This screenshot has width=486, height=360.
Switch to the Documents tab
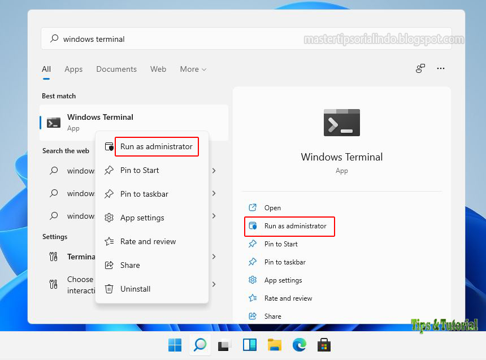click(x=116, y=69)
